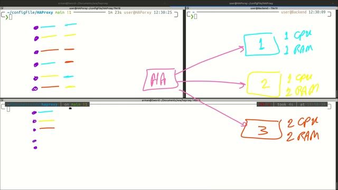Screen dimensions: 338x190
Task: Click the "1m 23s" duration text
Action: pos(115,13)
